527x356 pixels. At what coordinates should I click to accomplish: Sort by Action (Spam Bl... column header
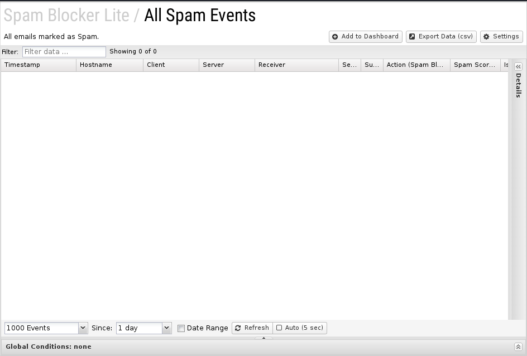pyautogui.click(x=416, y=65)
